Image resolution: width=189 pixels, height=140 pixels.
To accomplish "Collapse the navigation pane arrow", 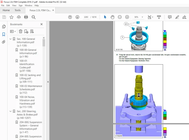I will 48,82.
